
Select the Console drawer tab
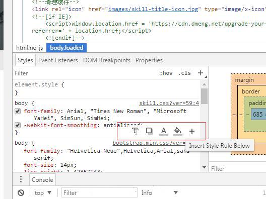(x=42, y=180)
